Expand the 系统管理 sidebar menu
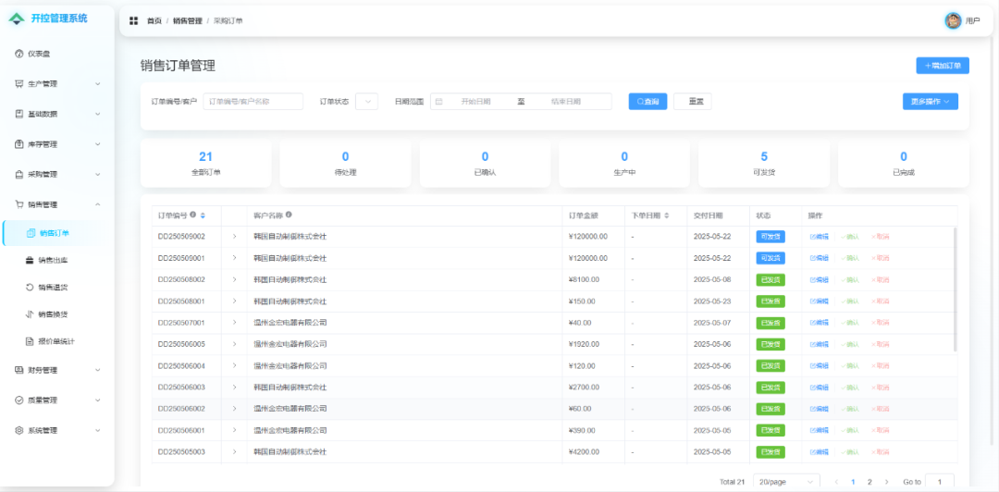Image resolution: width=999 pixels, height=492 pixels. tap(57, 430)
